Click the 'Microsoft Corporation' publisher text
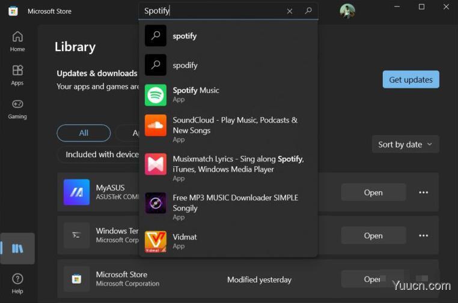Image resolution: width=458 pixels, height=303 pixels. click(127, 283)
